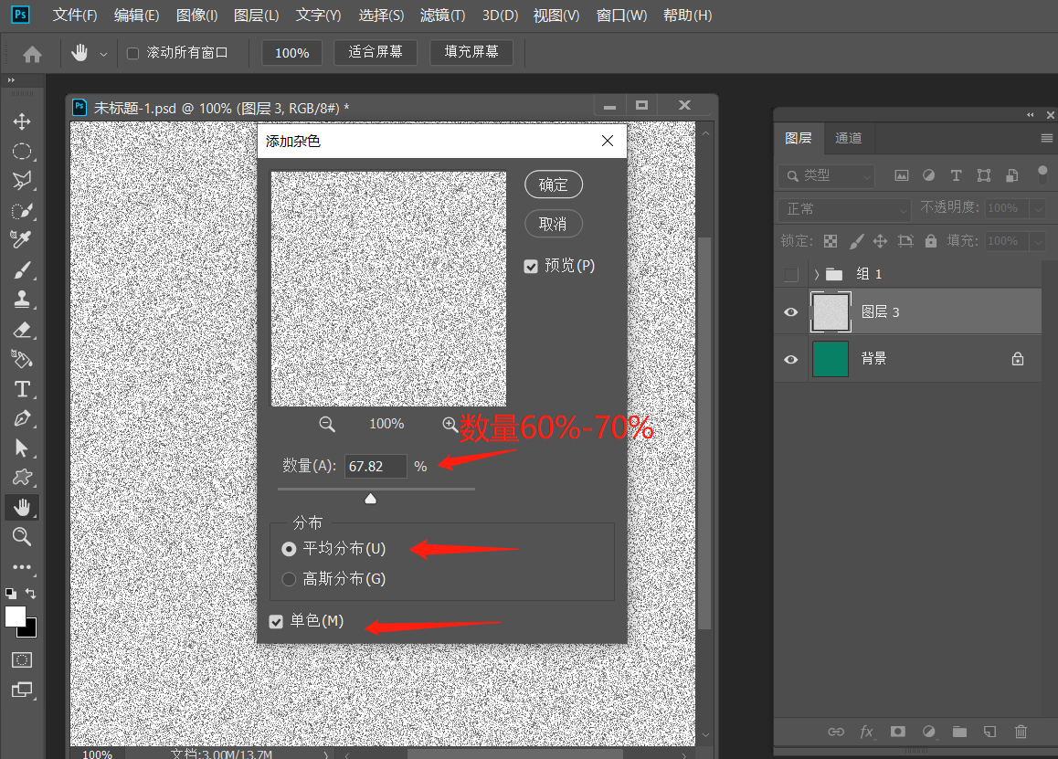The width and height of the screenshot is (1058, 759).
Task: Switch to the 通道 tab
Action: click(848, 138)
